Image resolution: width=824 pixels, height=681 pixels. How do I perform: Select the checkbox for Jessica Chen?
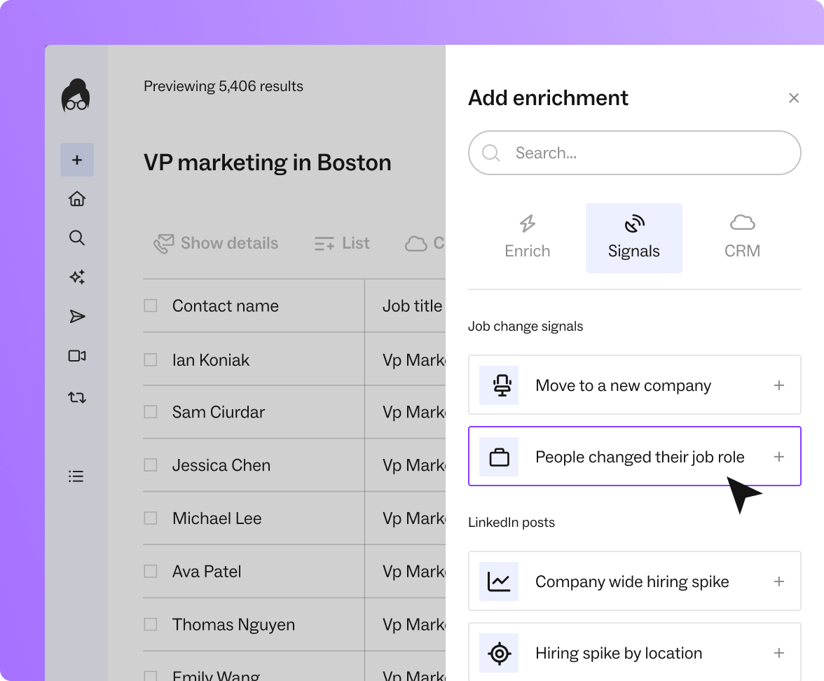[151, 465]
